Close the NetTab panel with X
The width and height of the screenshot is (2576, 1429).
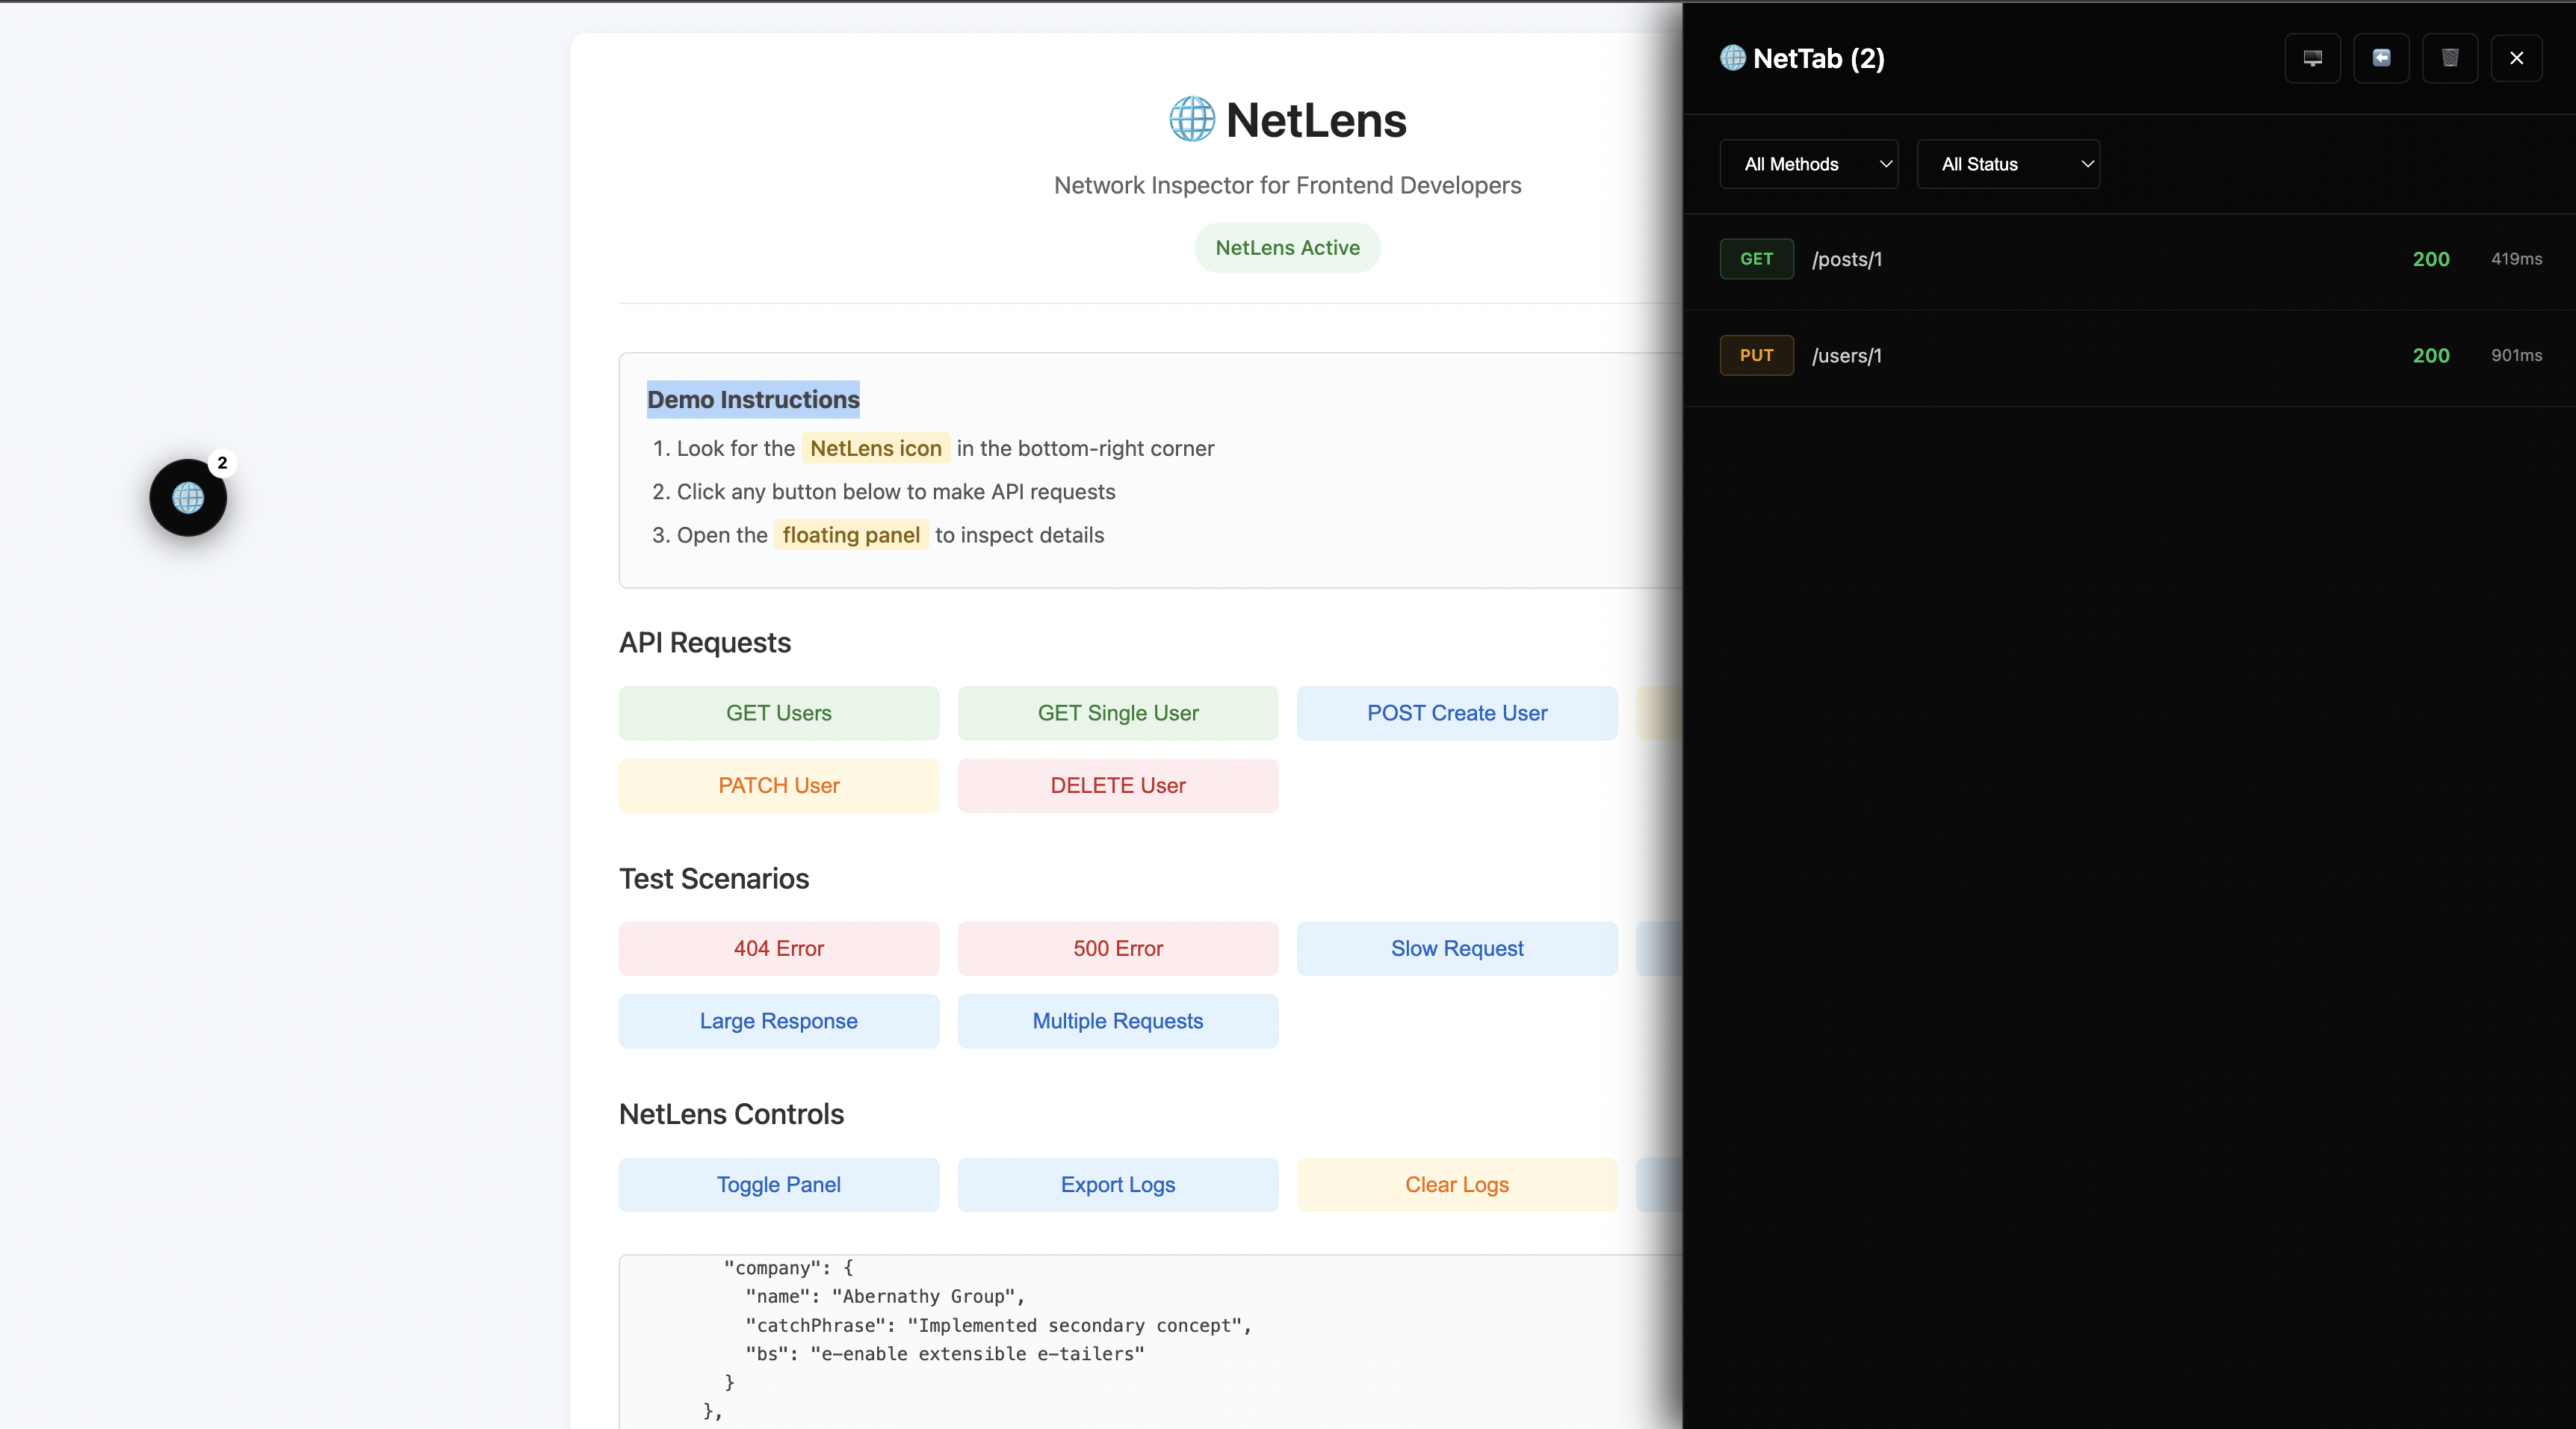tap(2516, 58)
